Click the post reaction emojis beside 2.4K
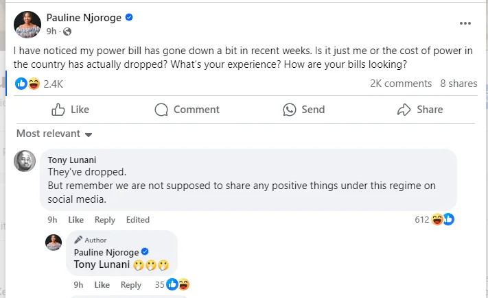The width and height of the screenshot is (488, 298). pyautogui.click(x=27, y=84)
